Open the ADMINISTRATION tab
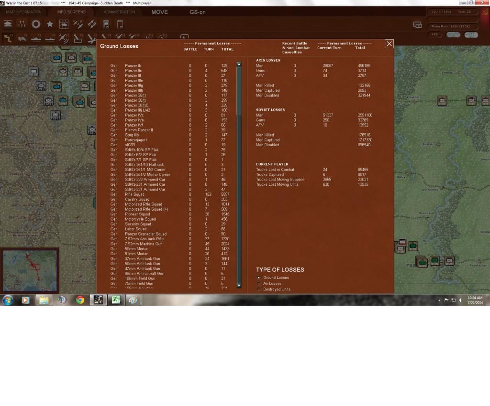 click(119, 12)
